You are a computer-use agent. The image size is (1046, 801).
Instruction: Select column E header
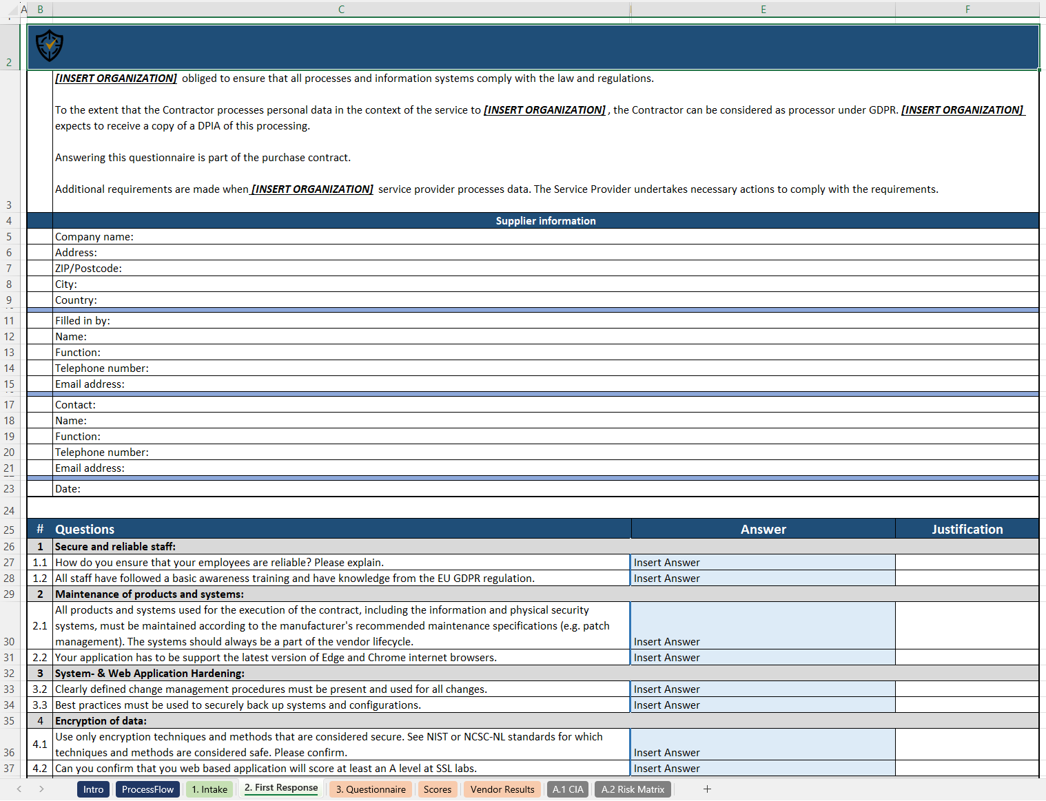(763, 9)
